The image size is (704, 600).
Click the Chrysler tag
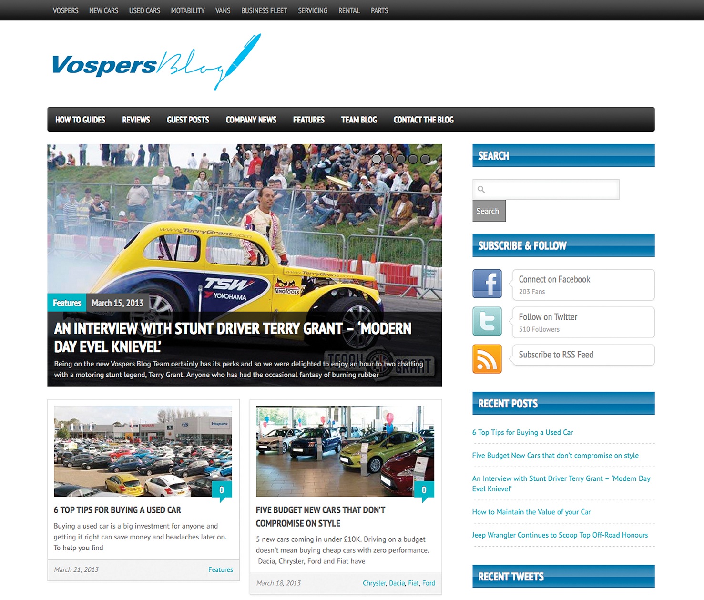[x=374, y=583]
